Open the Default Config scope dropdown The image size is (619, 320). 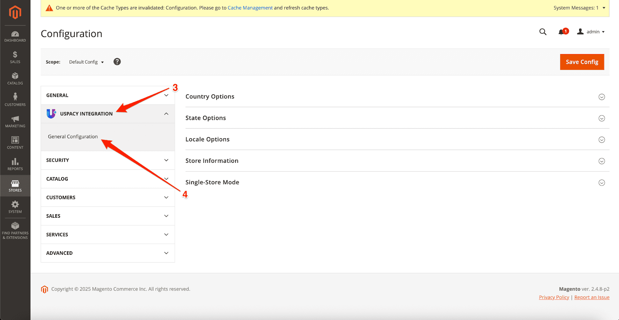coord(86,62)
